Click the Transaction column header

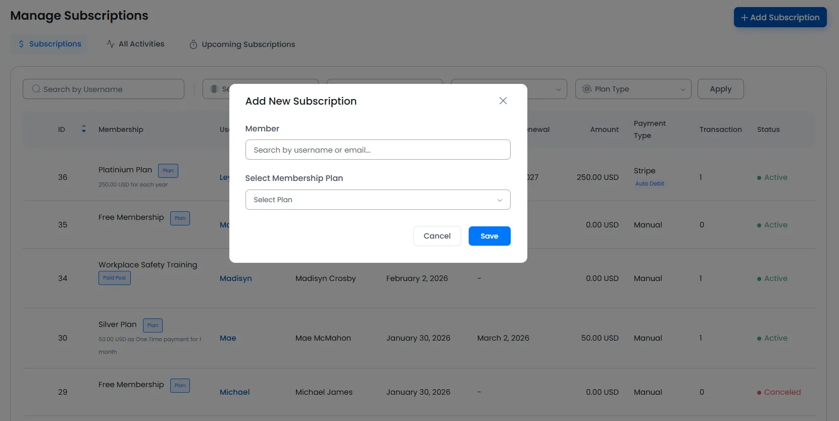pos(720,129)
